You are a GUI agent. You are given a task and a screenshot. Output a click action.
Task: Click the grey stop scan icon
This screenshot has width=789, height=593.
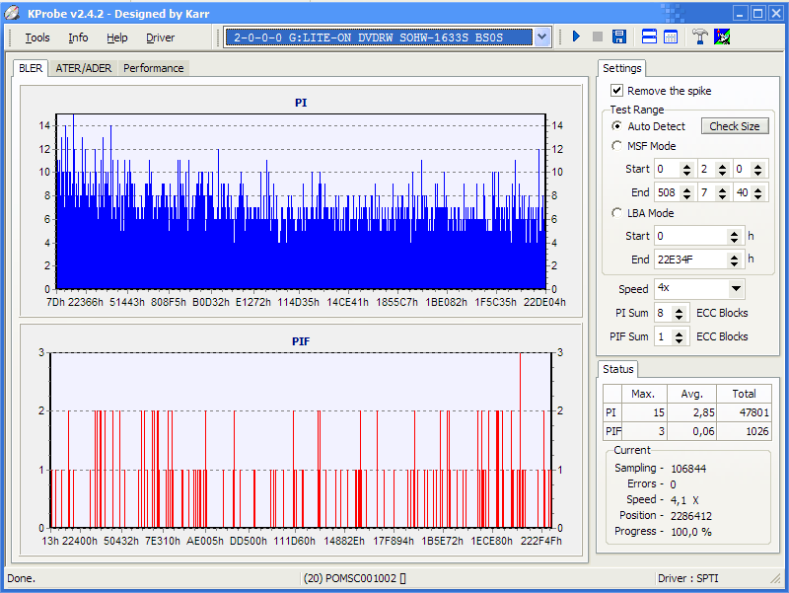click(x=598, y=37)
